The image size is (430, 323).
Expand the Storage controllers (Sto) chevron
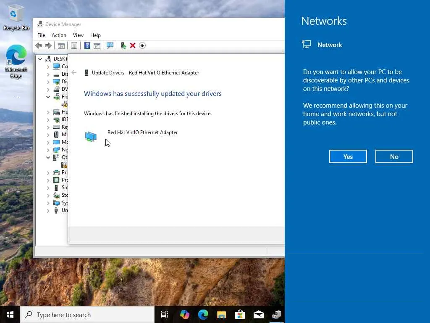(48, 195)
